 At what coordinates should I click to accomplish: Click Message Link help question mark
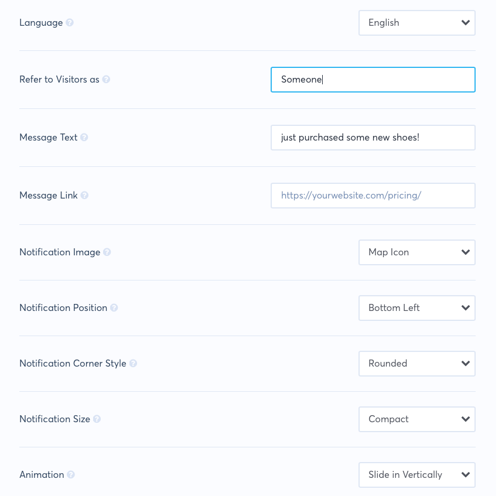[x=84, y=196]
